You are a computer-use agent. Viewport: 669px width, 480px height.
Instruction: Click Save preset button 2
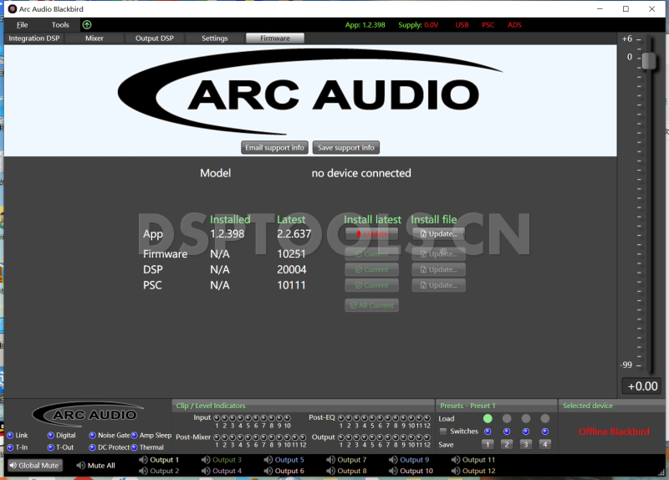[x=507, y=445]
